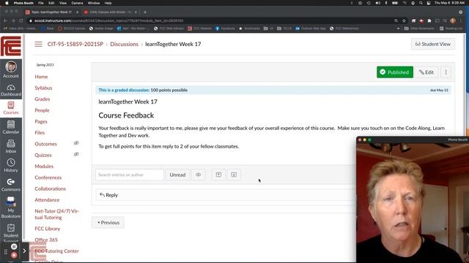Open the Facebook bookmark
This screenshot has width=469, height=263.
click(225, 28)
